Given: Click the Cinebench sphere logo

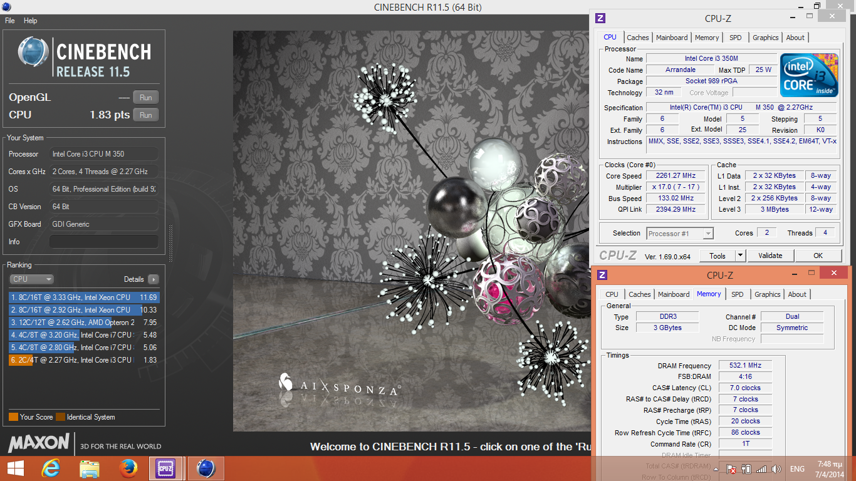Looking at the screenshot, I should 33,52.
